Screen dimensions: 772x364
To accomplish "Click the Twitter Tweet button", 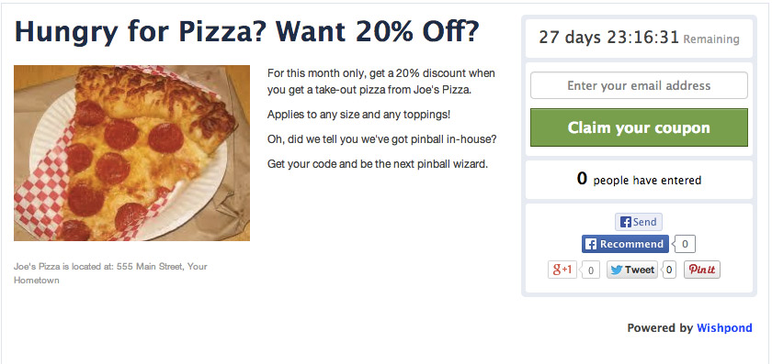I will pos(631,270).
